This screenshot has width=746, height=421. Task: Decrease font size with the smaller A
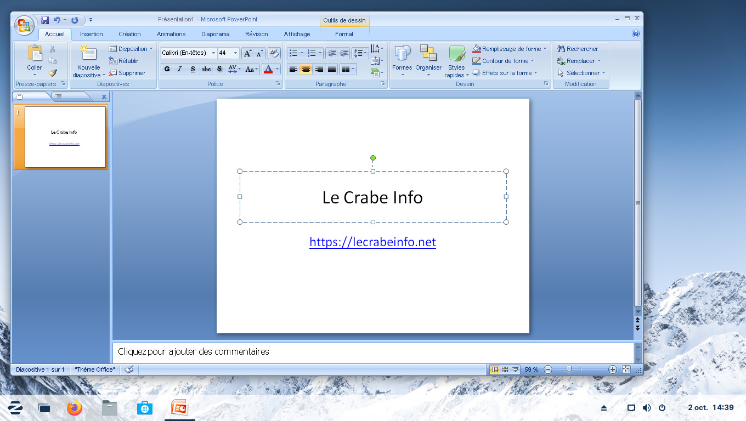click(x=259, y=53)
